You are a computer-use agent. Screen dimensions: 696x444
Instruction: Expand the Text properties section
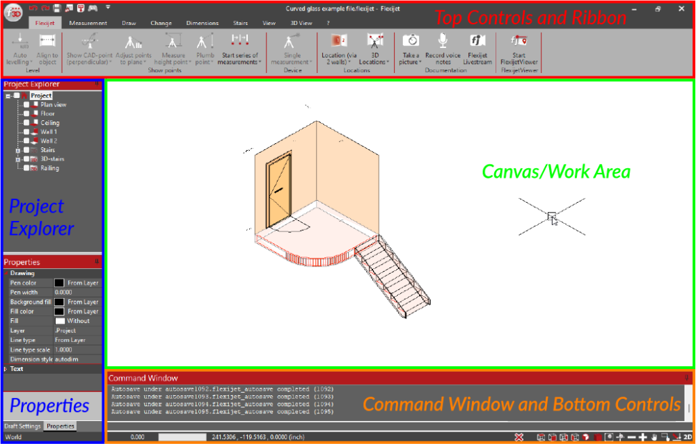pyautogui.click(x=6, y=369)
